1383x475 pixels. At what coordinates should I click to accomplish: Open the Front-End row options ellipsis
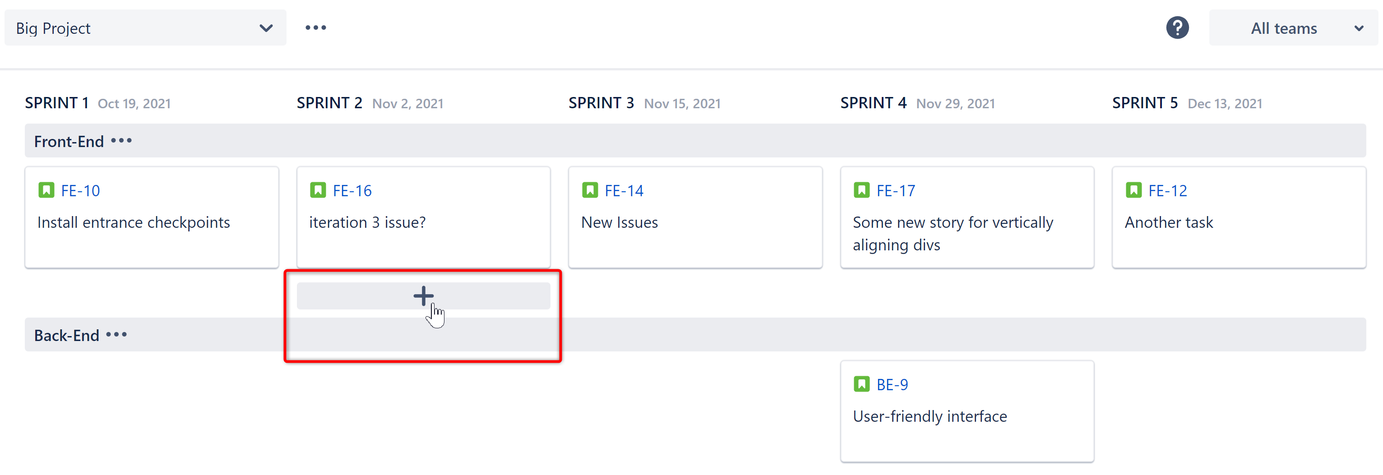[x=121, y=141]
